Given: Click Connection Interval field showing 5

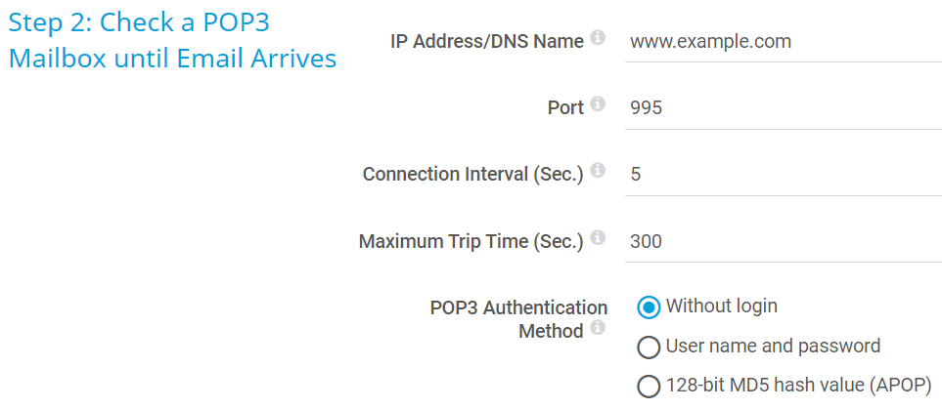Looking at the screenshot, I should click(783, 175).
